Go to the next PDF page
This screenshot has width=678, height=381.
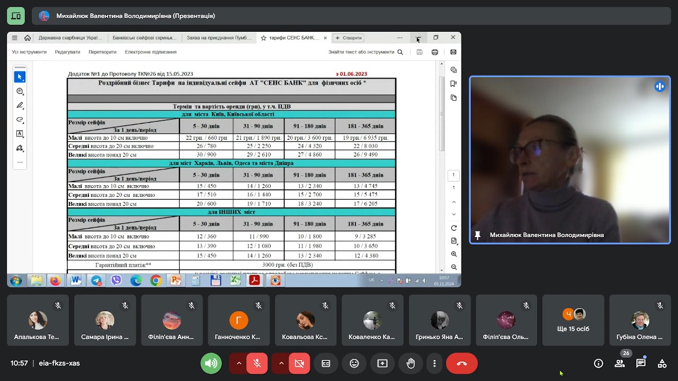click(x=454, y=214)
